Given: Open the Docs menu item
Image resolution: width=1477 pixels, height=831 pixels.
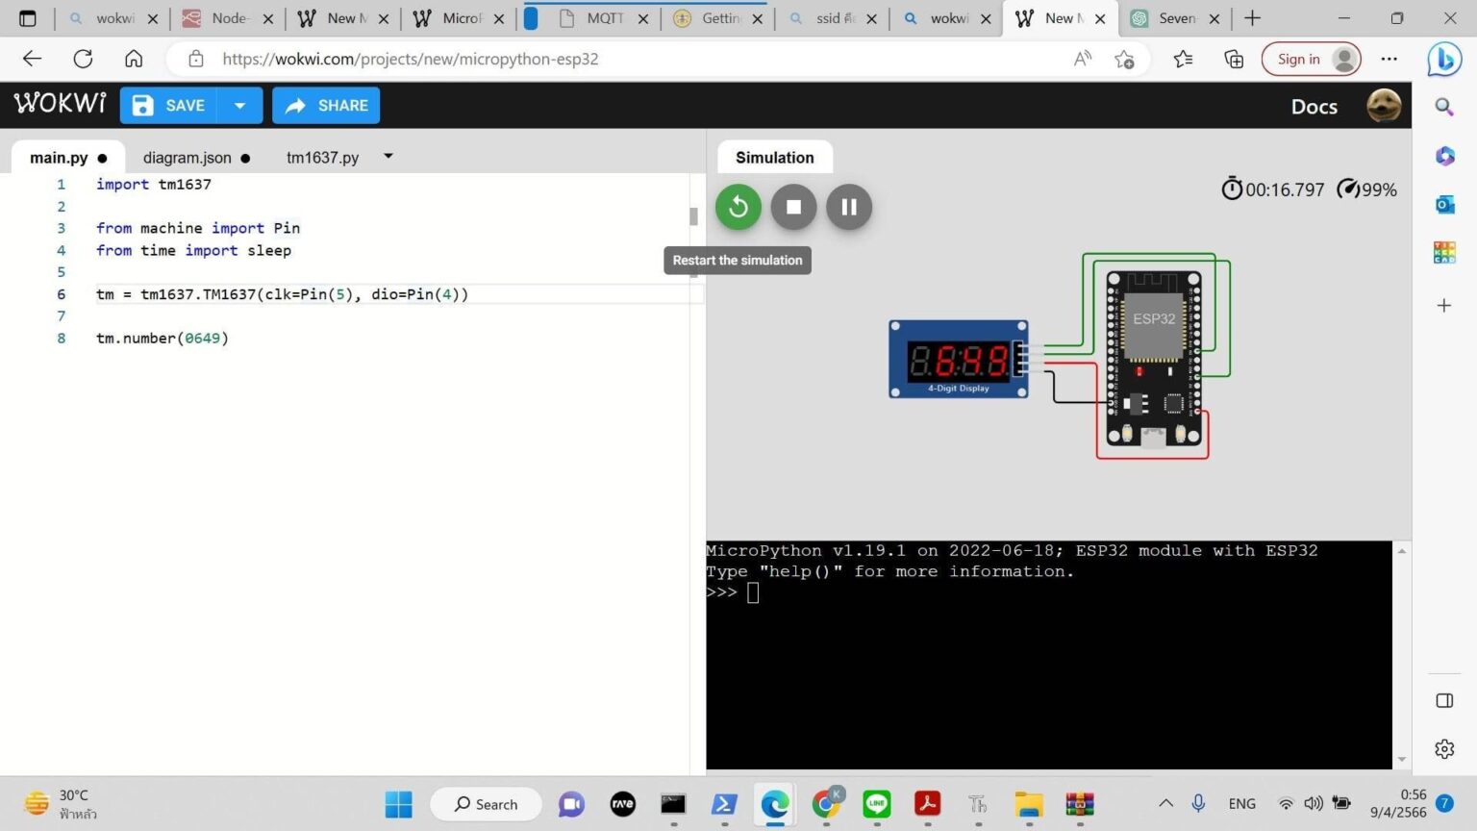Looking at the screenshot, I should (1314, 107).
